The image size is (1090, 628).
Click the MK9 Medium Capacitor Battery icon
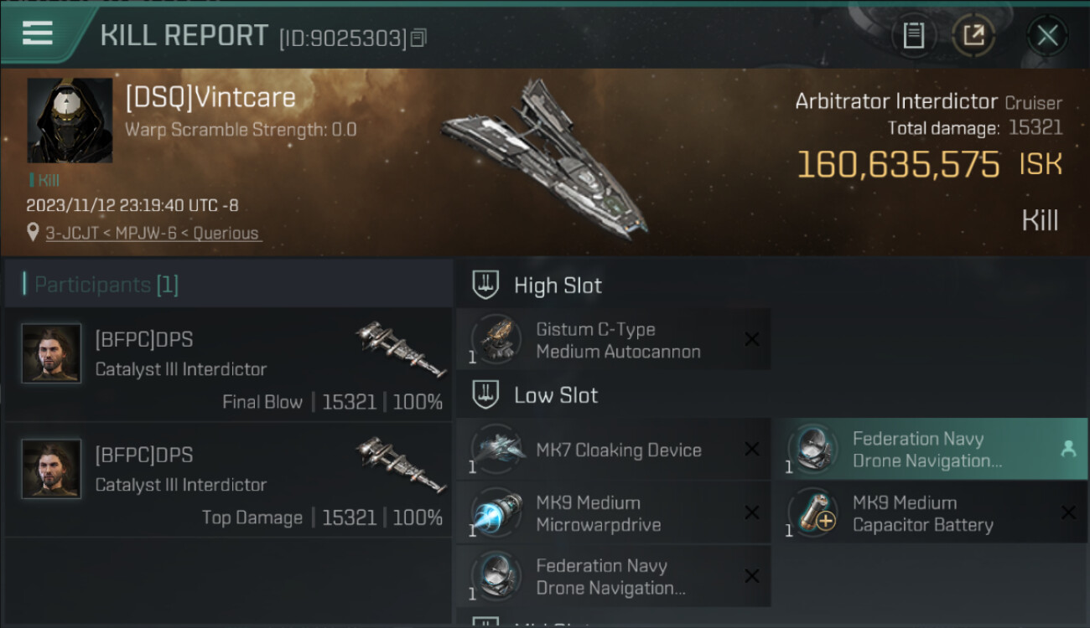coord(812,514)
